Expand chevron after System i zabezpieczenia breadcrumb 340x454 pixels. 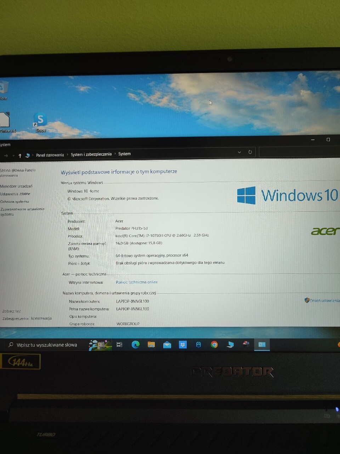coord(115,154)
